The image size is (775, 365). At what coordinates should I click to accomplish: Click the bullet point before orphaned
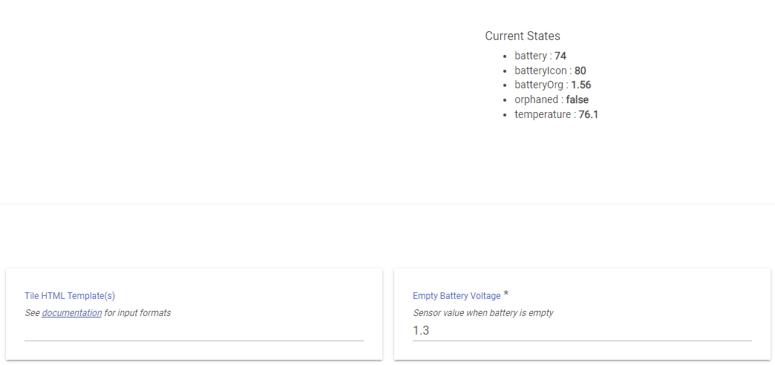coord(505,100)
